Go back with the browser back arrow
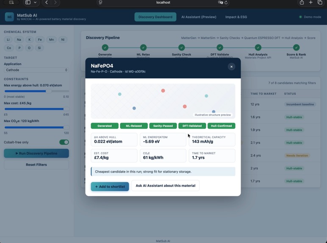Screen dimensions: 327x243 coord(47,2)
